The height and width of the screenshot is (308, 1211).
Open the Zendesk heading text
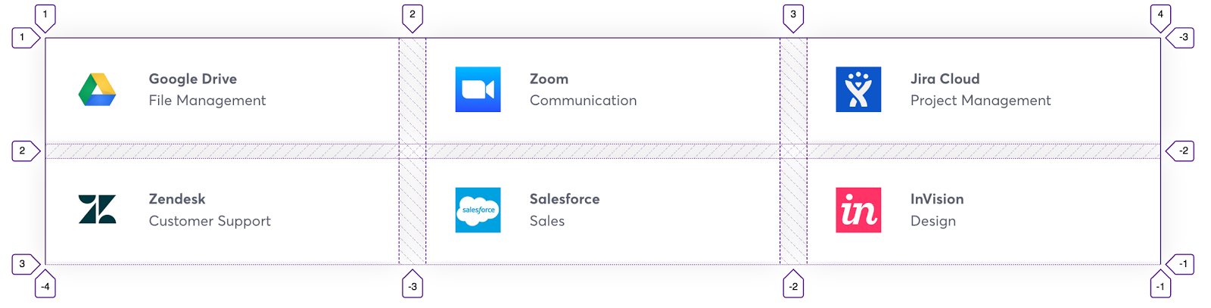[177, 199]
